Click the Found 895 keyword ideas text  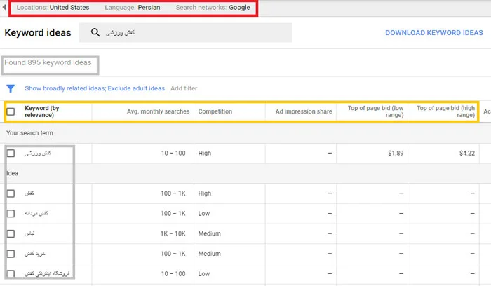(48, 62)
